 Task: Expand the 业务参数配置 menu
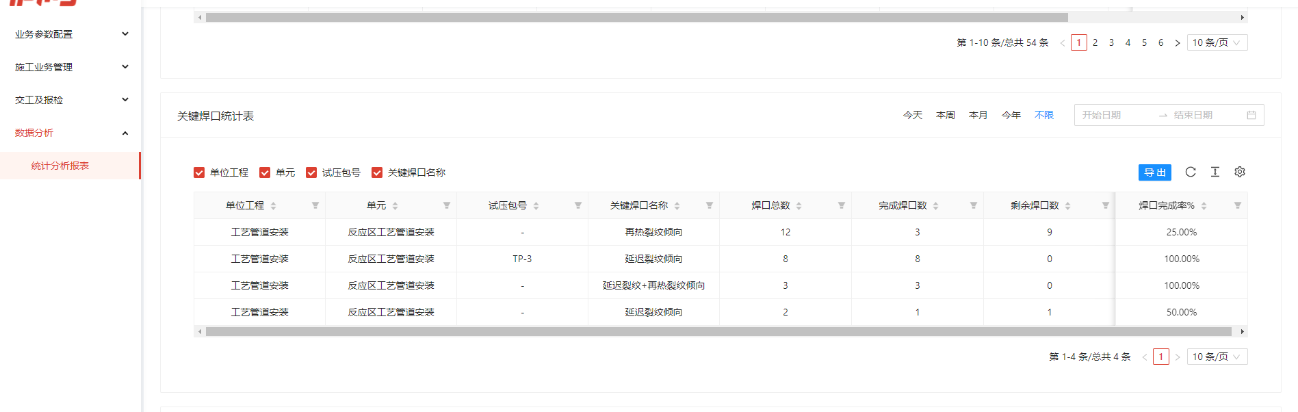70,34
